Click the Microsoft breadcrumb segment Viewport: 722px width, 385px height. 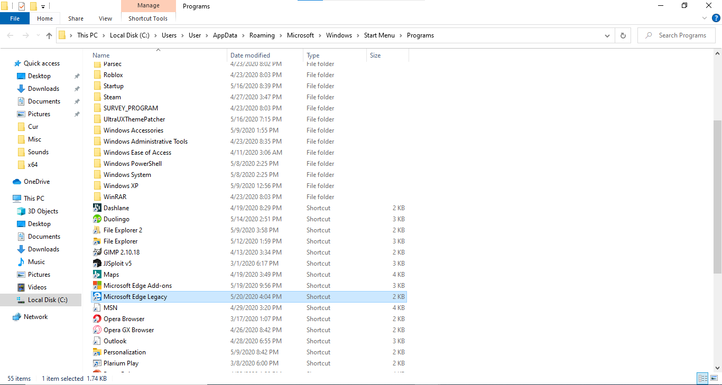[x=300, y=35]
